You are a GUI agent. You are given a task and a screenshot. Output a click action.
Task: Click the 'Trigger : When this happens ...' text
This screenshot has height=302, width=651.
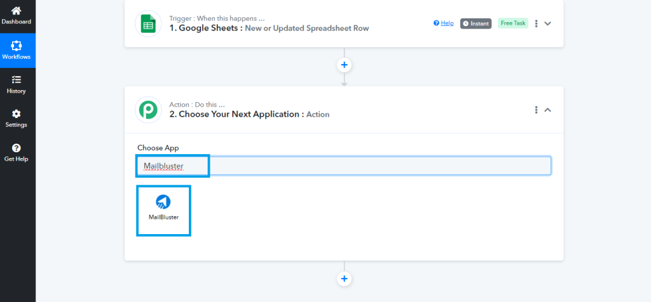click(217, 18)
